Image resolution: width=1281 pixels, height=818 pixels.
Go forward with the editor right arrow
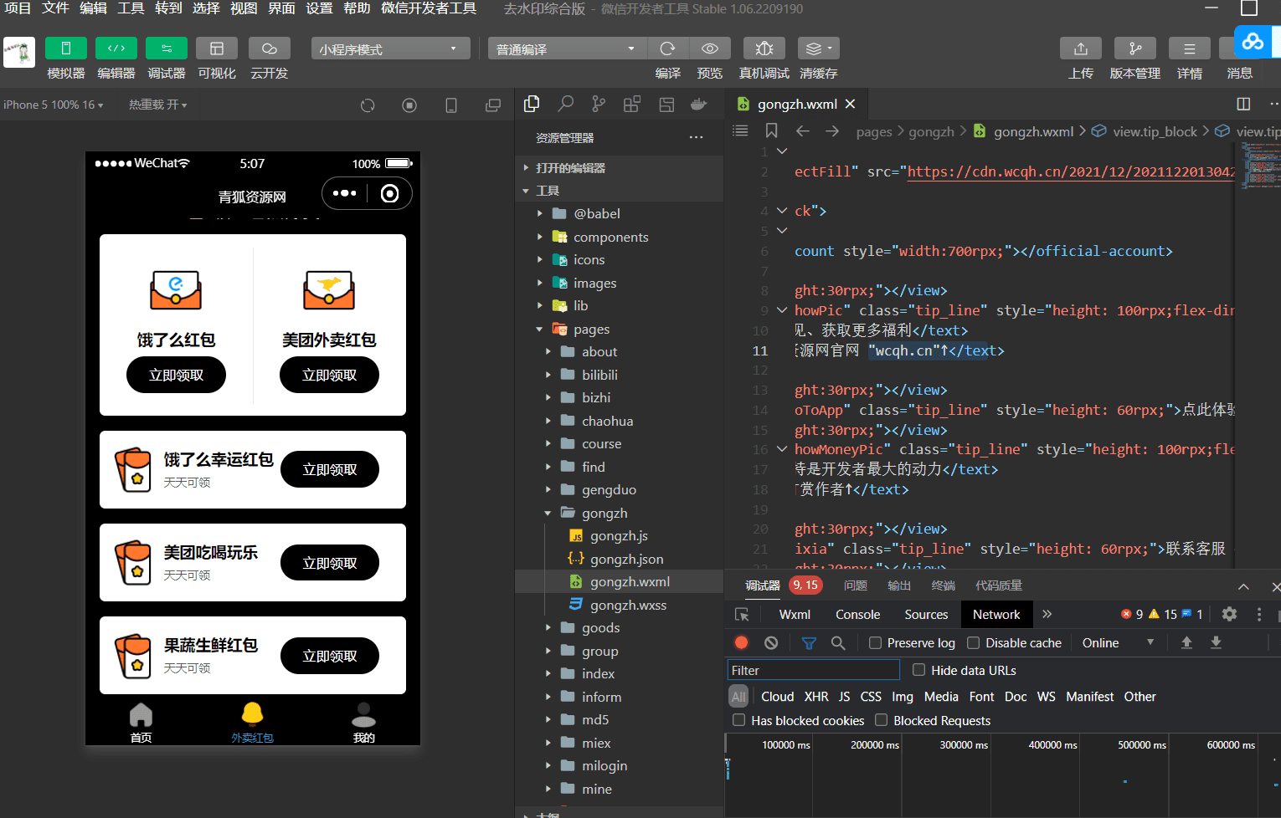pyautogui.click(x=831, y=130)
